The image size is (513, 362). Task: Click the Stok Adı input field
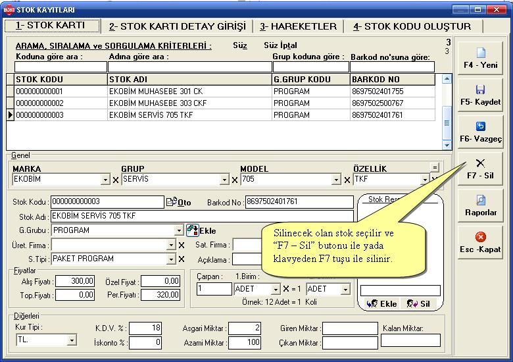(x=202, y=216)
